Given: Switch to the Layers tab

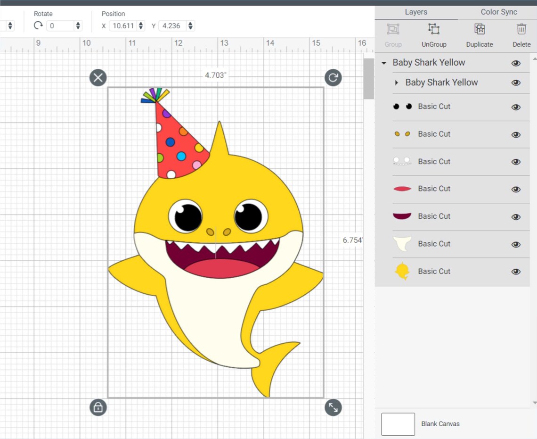Looking at the screenshot, I should (416, 12).
